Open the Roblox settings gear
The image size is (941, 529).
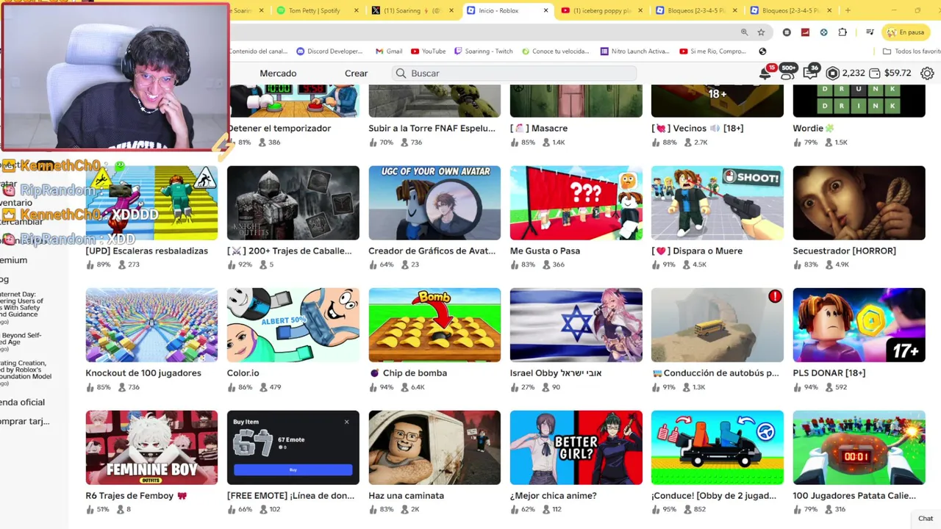(x=927, y=73)
